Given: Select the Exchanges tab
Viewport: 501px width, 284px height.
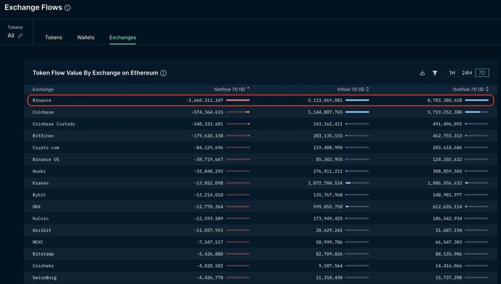Looking at the screenshot, I should point(123,37).
